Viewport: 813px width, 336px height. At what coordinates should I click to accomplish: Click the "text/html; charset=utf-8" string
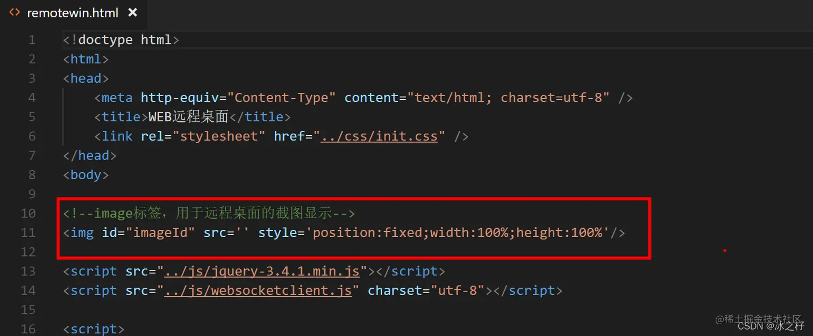(508, 98)
